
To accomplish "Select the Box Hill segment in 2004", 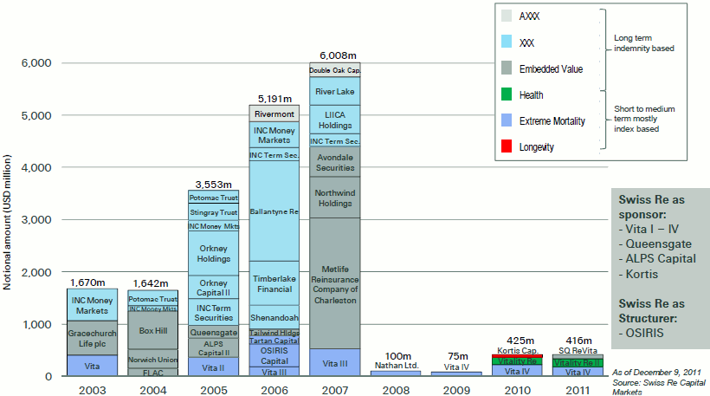I will [x=152, y=330].
